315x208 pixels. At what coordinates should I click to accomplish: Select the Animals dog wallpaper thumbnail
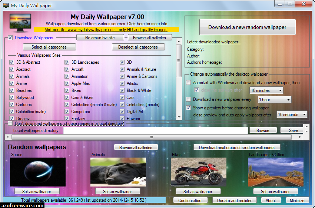point(118,172)
